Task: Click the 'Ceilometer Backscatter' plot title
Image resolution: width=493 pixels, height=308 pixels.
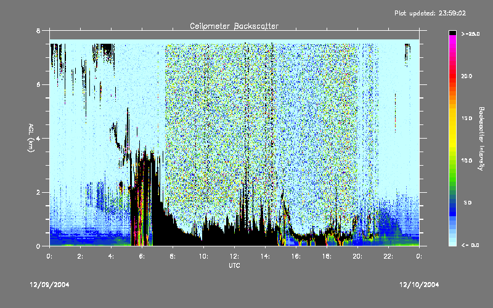Action: tap(234, 26)
